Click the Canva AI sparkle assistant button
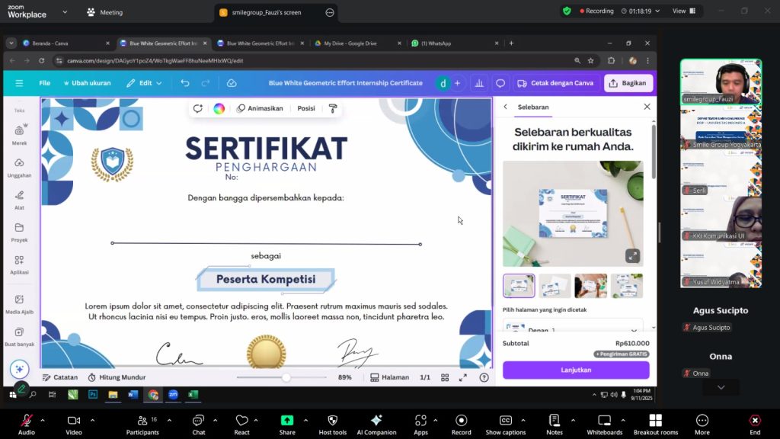Viewport: 780px width, 439px height. click(19, 369)
